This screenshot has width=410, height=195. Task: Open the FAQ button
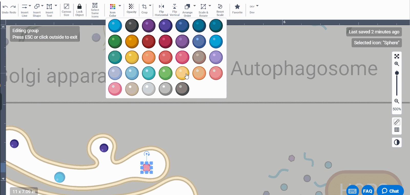coord(367,191)
